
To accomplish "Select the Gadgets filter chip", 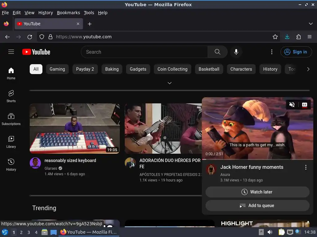I will point(138,69).
